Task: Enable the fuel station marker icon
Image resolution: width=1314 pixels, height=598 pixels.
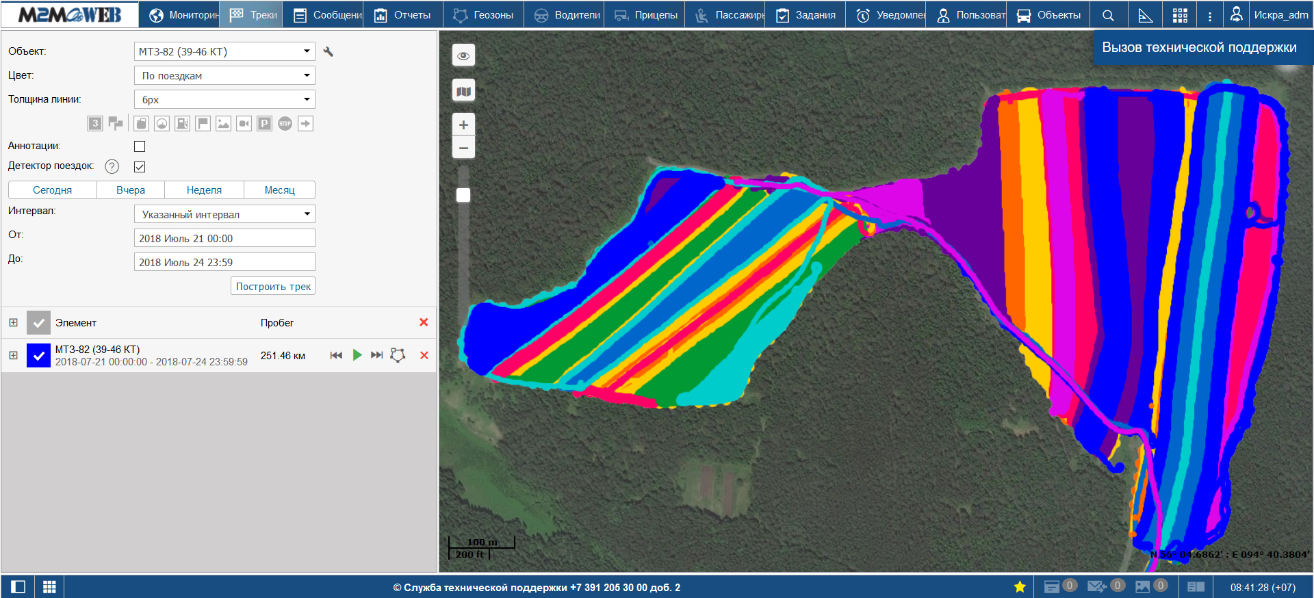Action: pyautogui.click(x=183, y=123)
